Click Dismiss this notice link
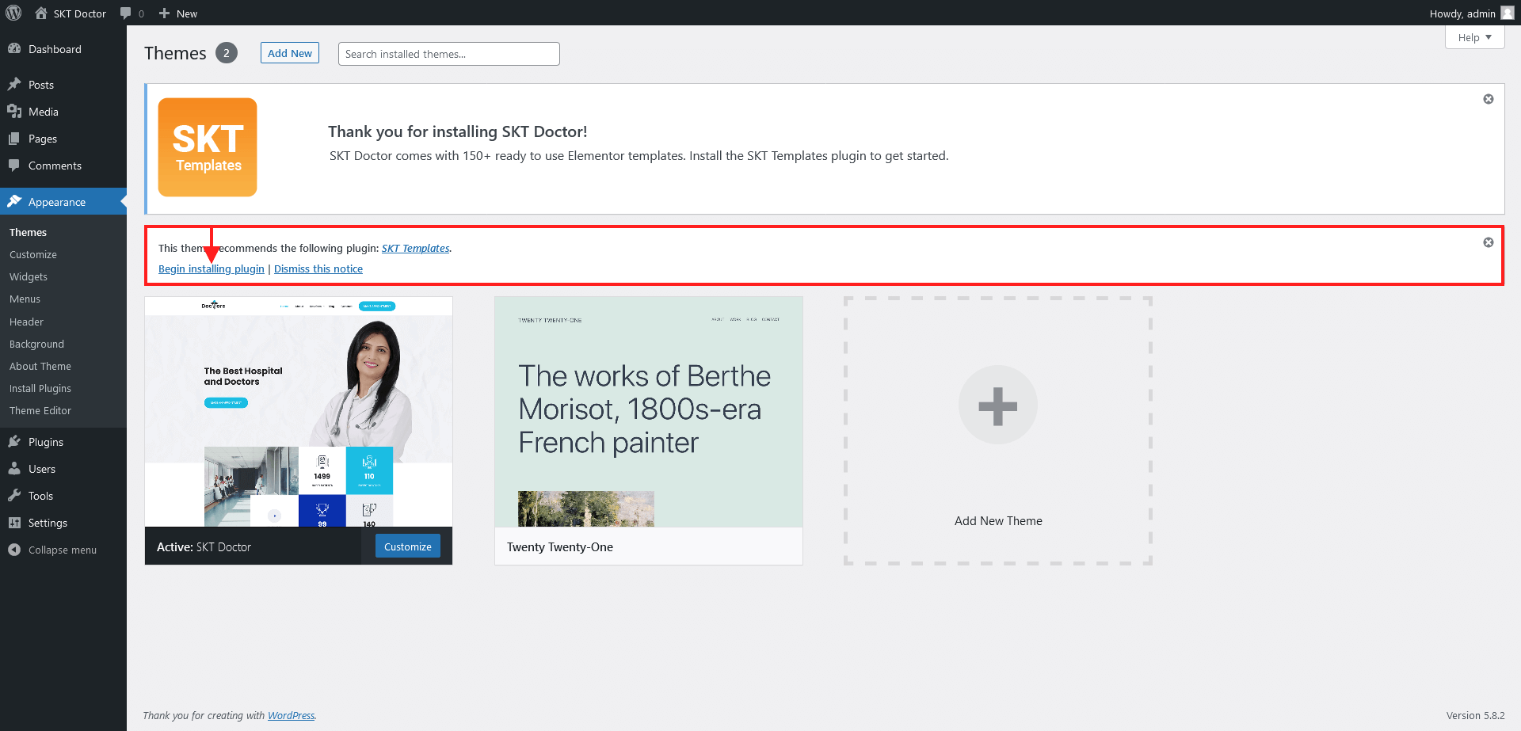This screenshot has width=1521, height=731. pyautogui.click(x=318, y=268)
